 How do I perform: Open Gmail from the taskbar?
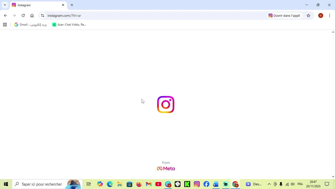point(149,184)
